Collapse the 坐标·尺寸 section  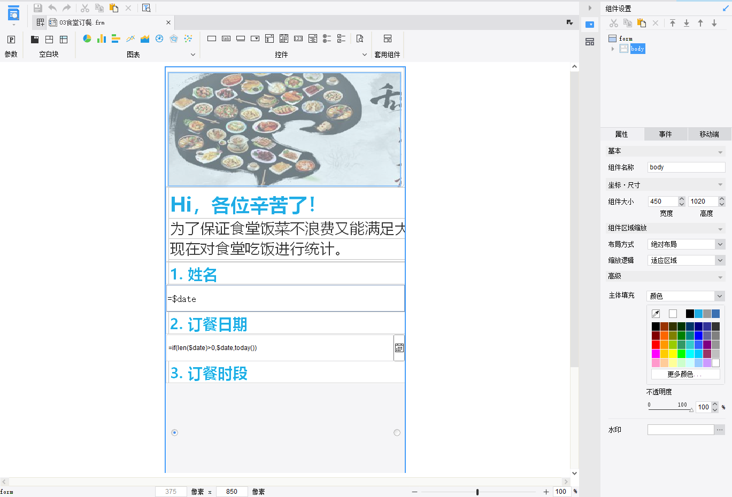720,185
